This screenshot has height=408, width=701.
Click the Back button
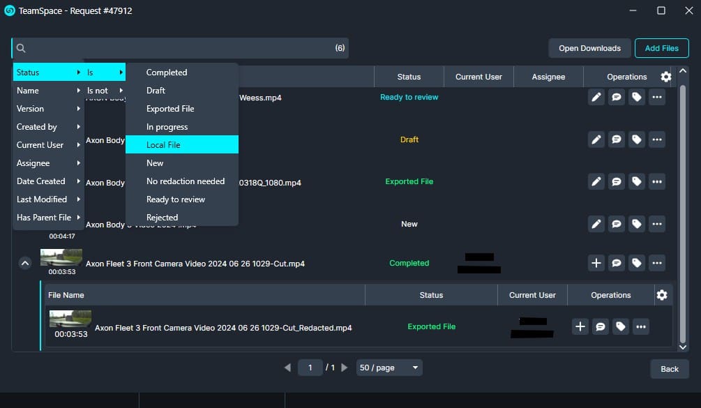pyautogui.click(x=669, y=369)
